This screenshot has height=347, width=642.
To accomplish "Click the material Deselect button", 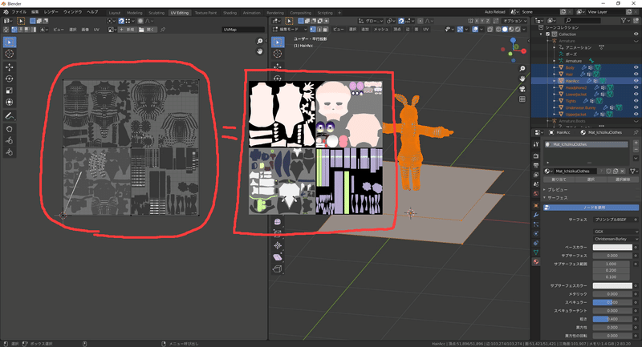I will pyautogui.click(x=623, y=180).
